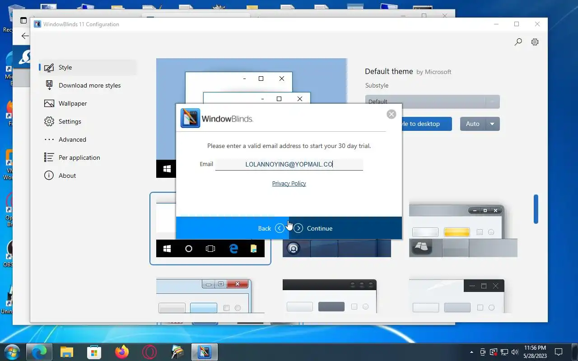Screen dimensions: 578x361
Task: Open the About section
Action: 88,176
